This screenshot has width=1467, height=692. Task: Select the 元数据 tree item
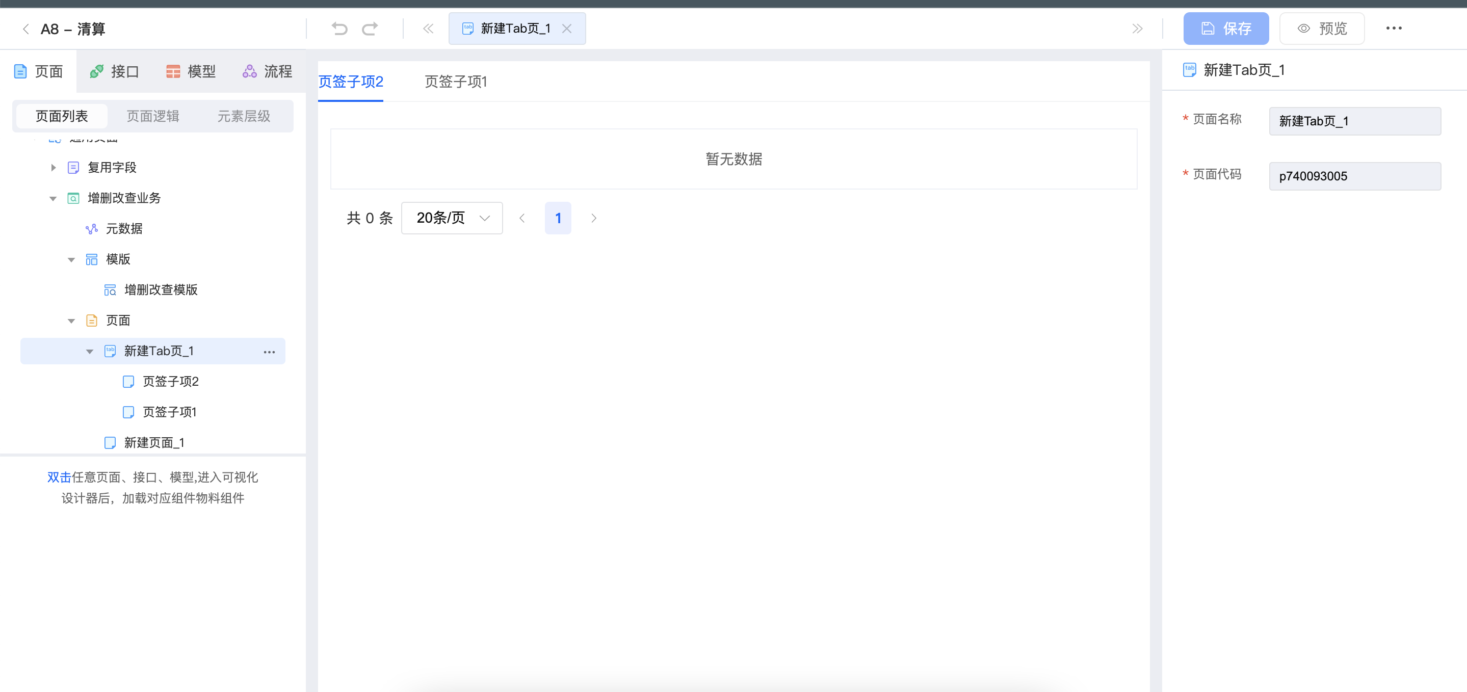[124, 229]
